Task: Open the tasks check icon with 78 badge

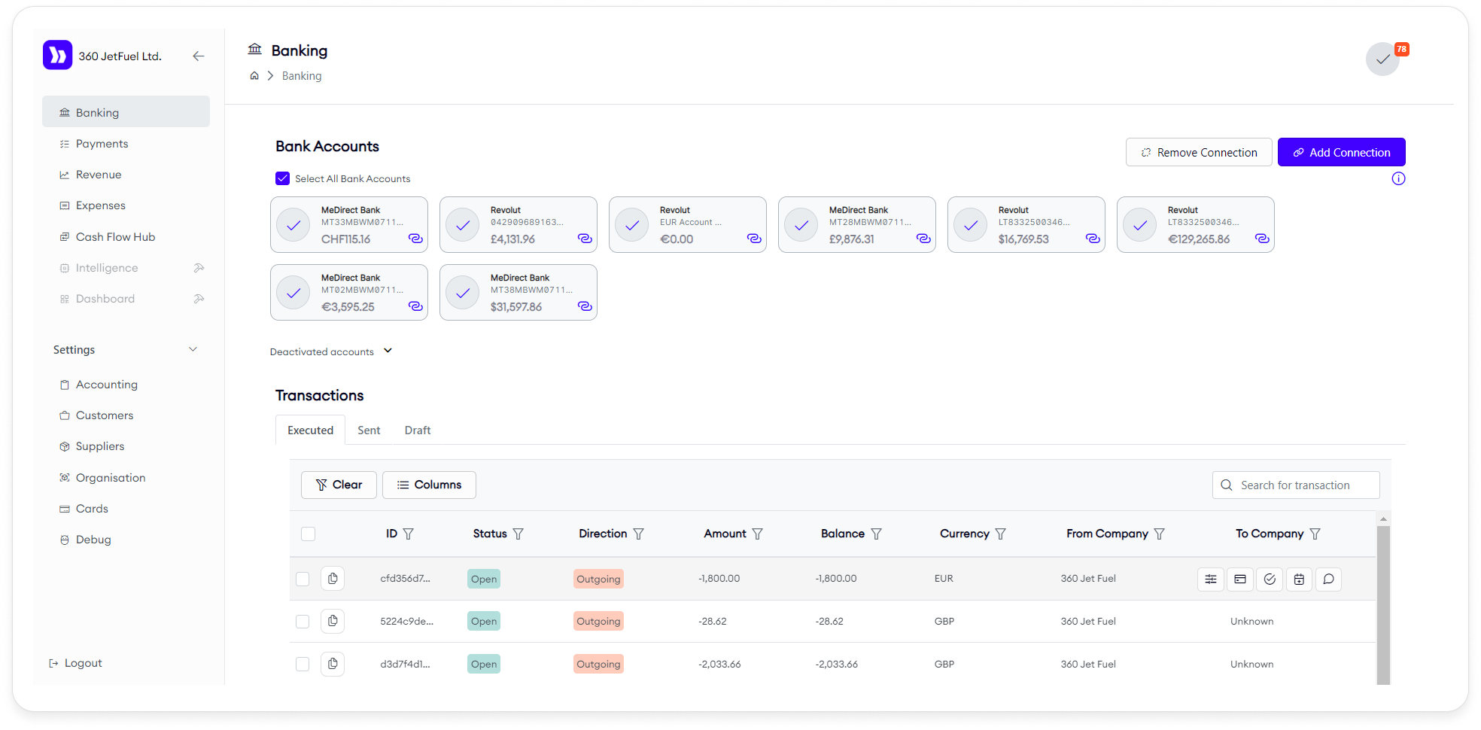Action: [1383, 59]
